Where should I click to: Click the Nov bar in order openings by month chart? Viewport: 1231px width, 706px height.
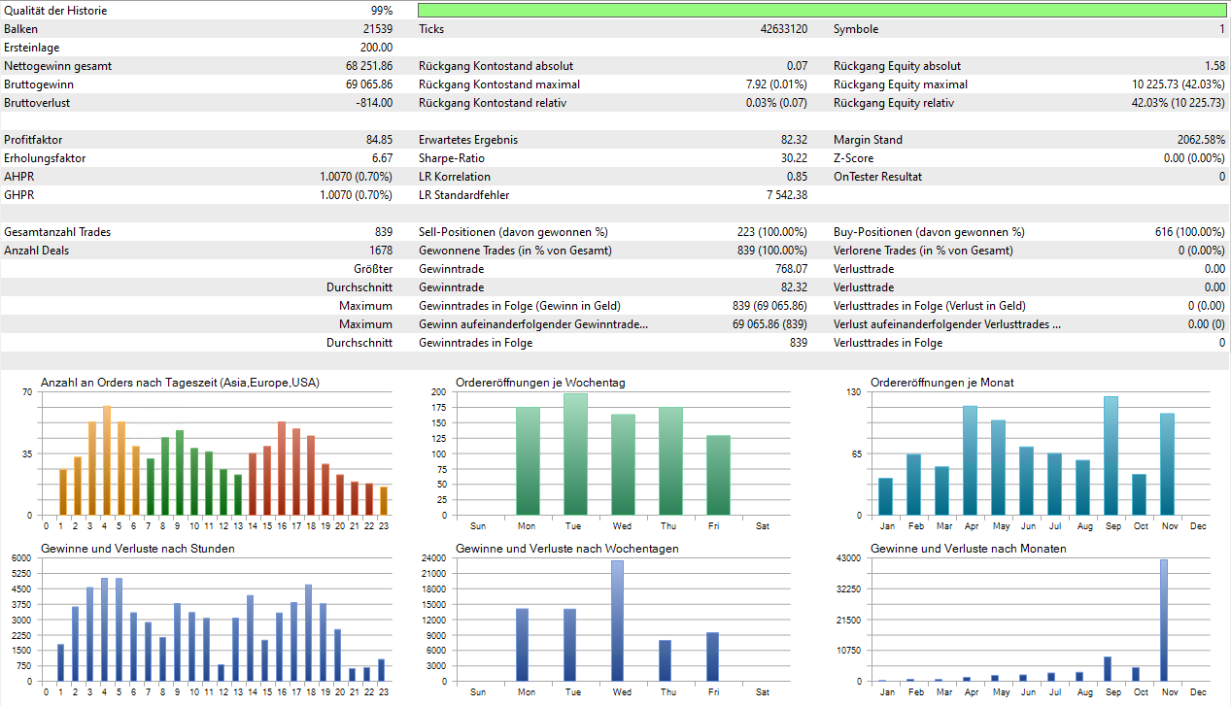1167,464
